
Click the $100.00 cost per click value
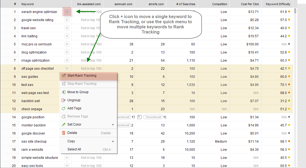tap(253, 44)
